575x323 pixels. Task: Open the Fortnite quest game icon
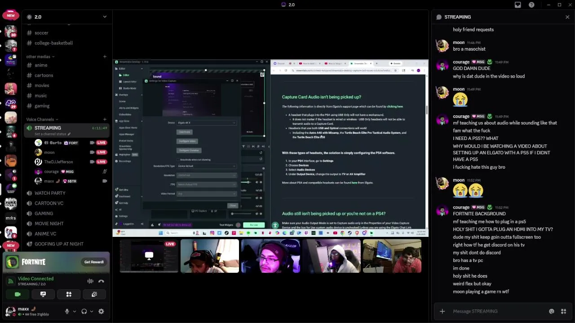tap(12, 262)
